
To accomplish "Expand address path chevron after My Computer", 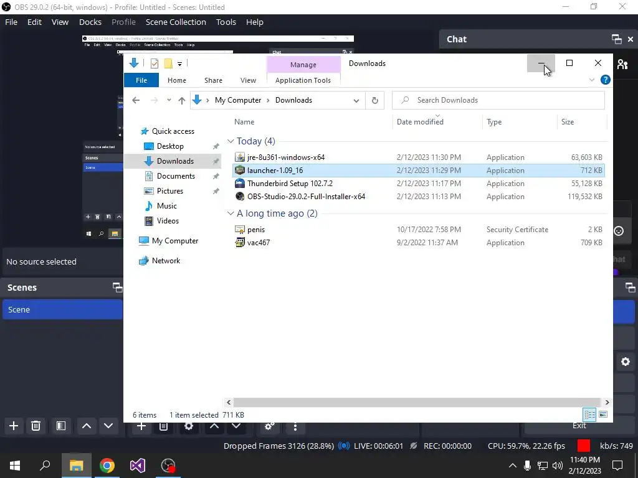I will coord(268,100).
